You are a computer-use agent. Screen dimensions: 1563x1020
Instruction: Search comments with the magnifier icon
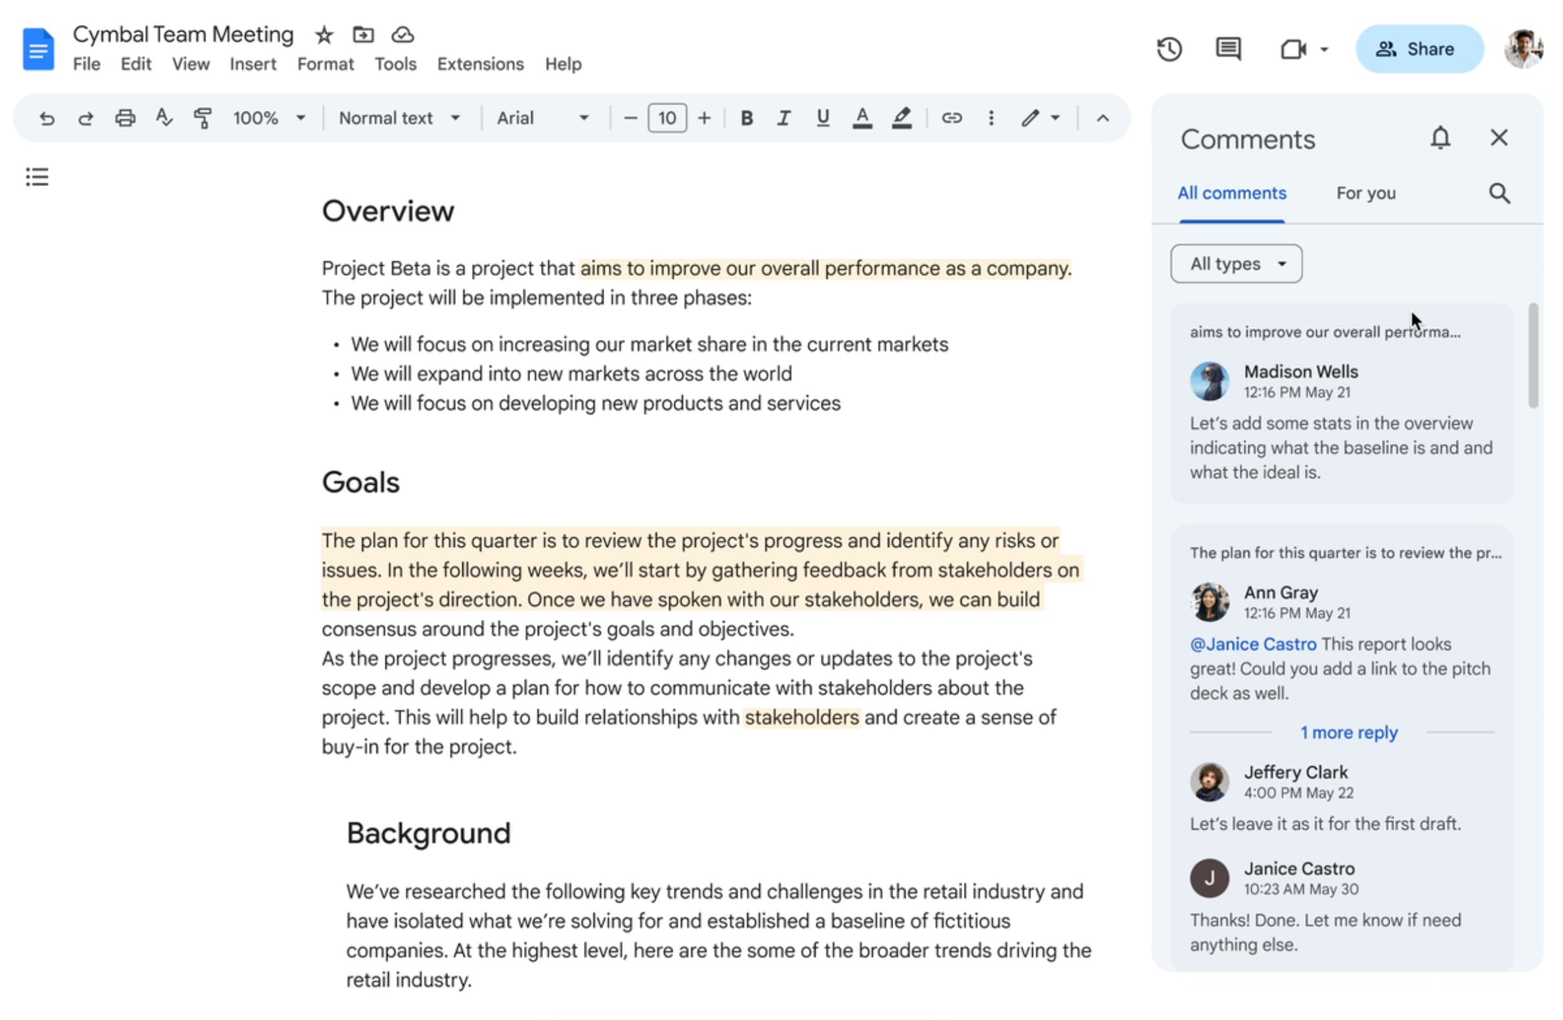(1499, 193)
